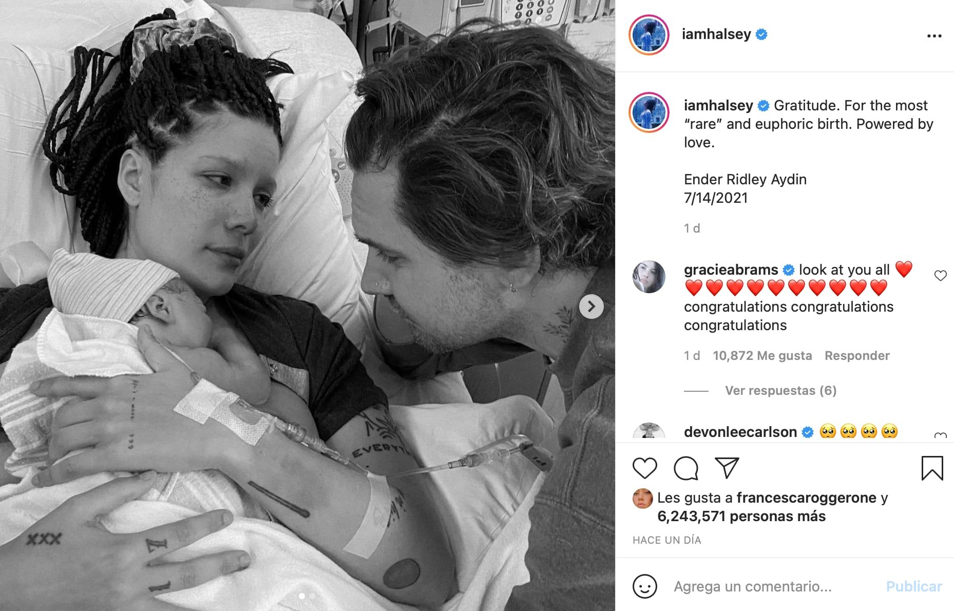Go to the next photo with the arrow

click(x=592, y=307)
